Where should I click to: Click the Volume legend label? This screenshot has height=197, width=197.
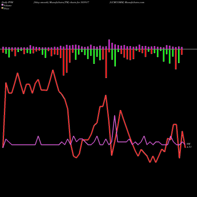[x=7, y=6]
